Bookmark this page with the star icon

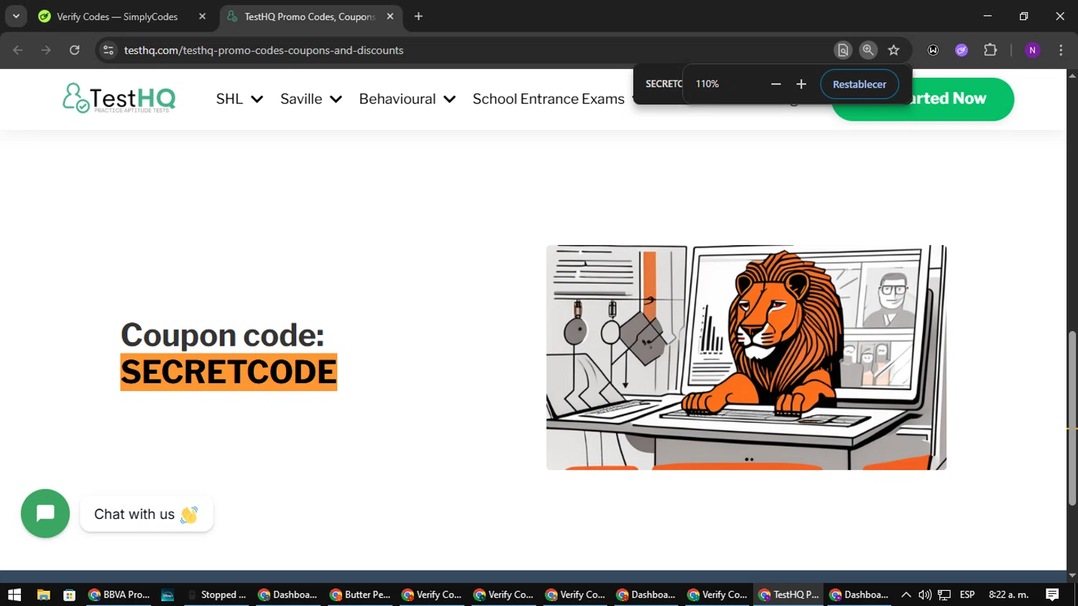[x=893, y=50]
